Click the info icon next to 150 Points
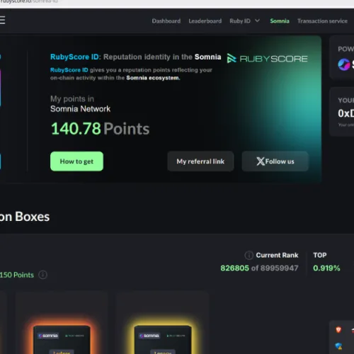This screenshot has width=354, height=354. tap(42, 275)
